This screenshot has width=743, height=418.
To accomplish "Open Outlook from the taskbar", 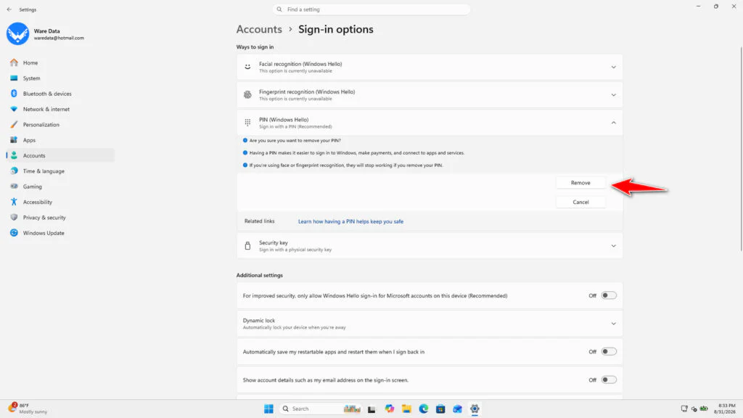I will tap(457, 409).
